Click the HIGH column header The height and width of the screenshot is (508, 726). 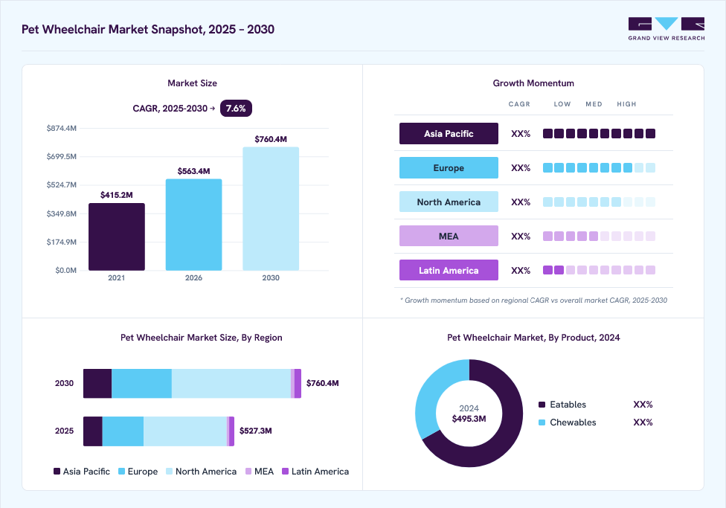point(626,104)
